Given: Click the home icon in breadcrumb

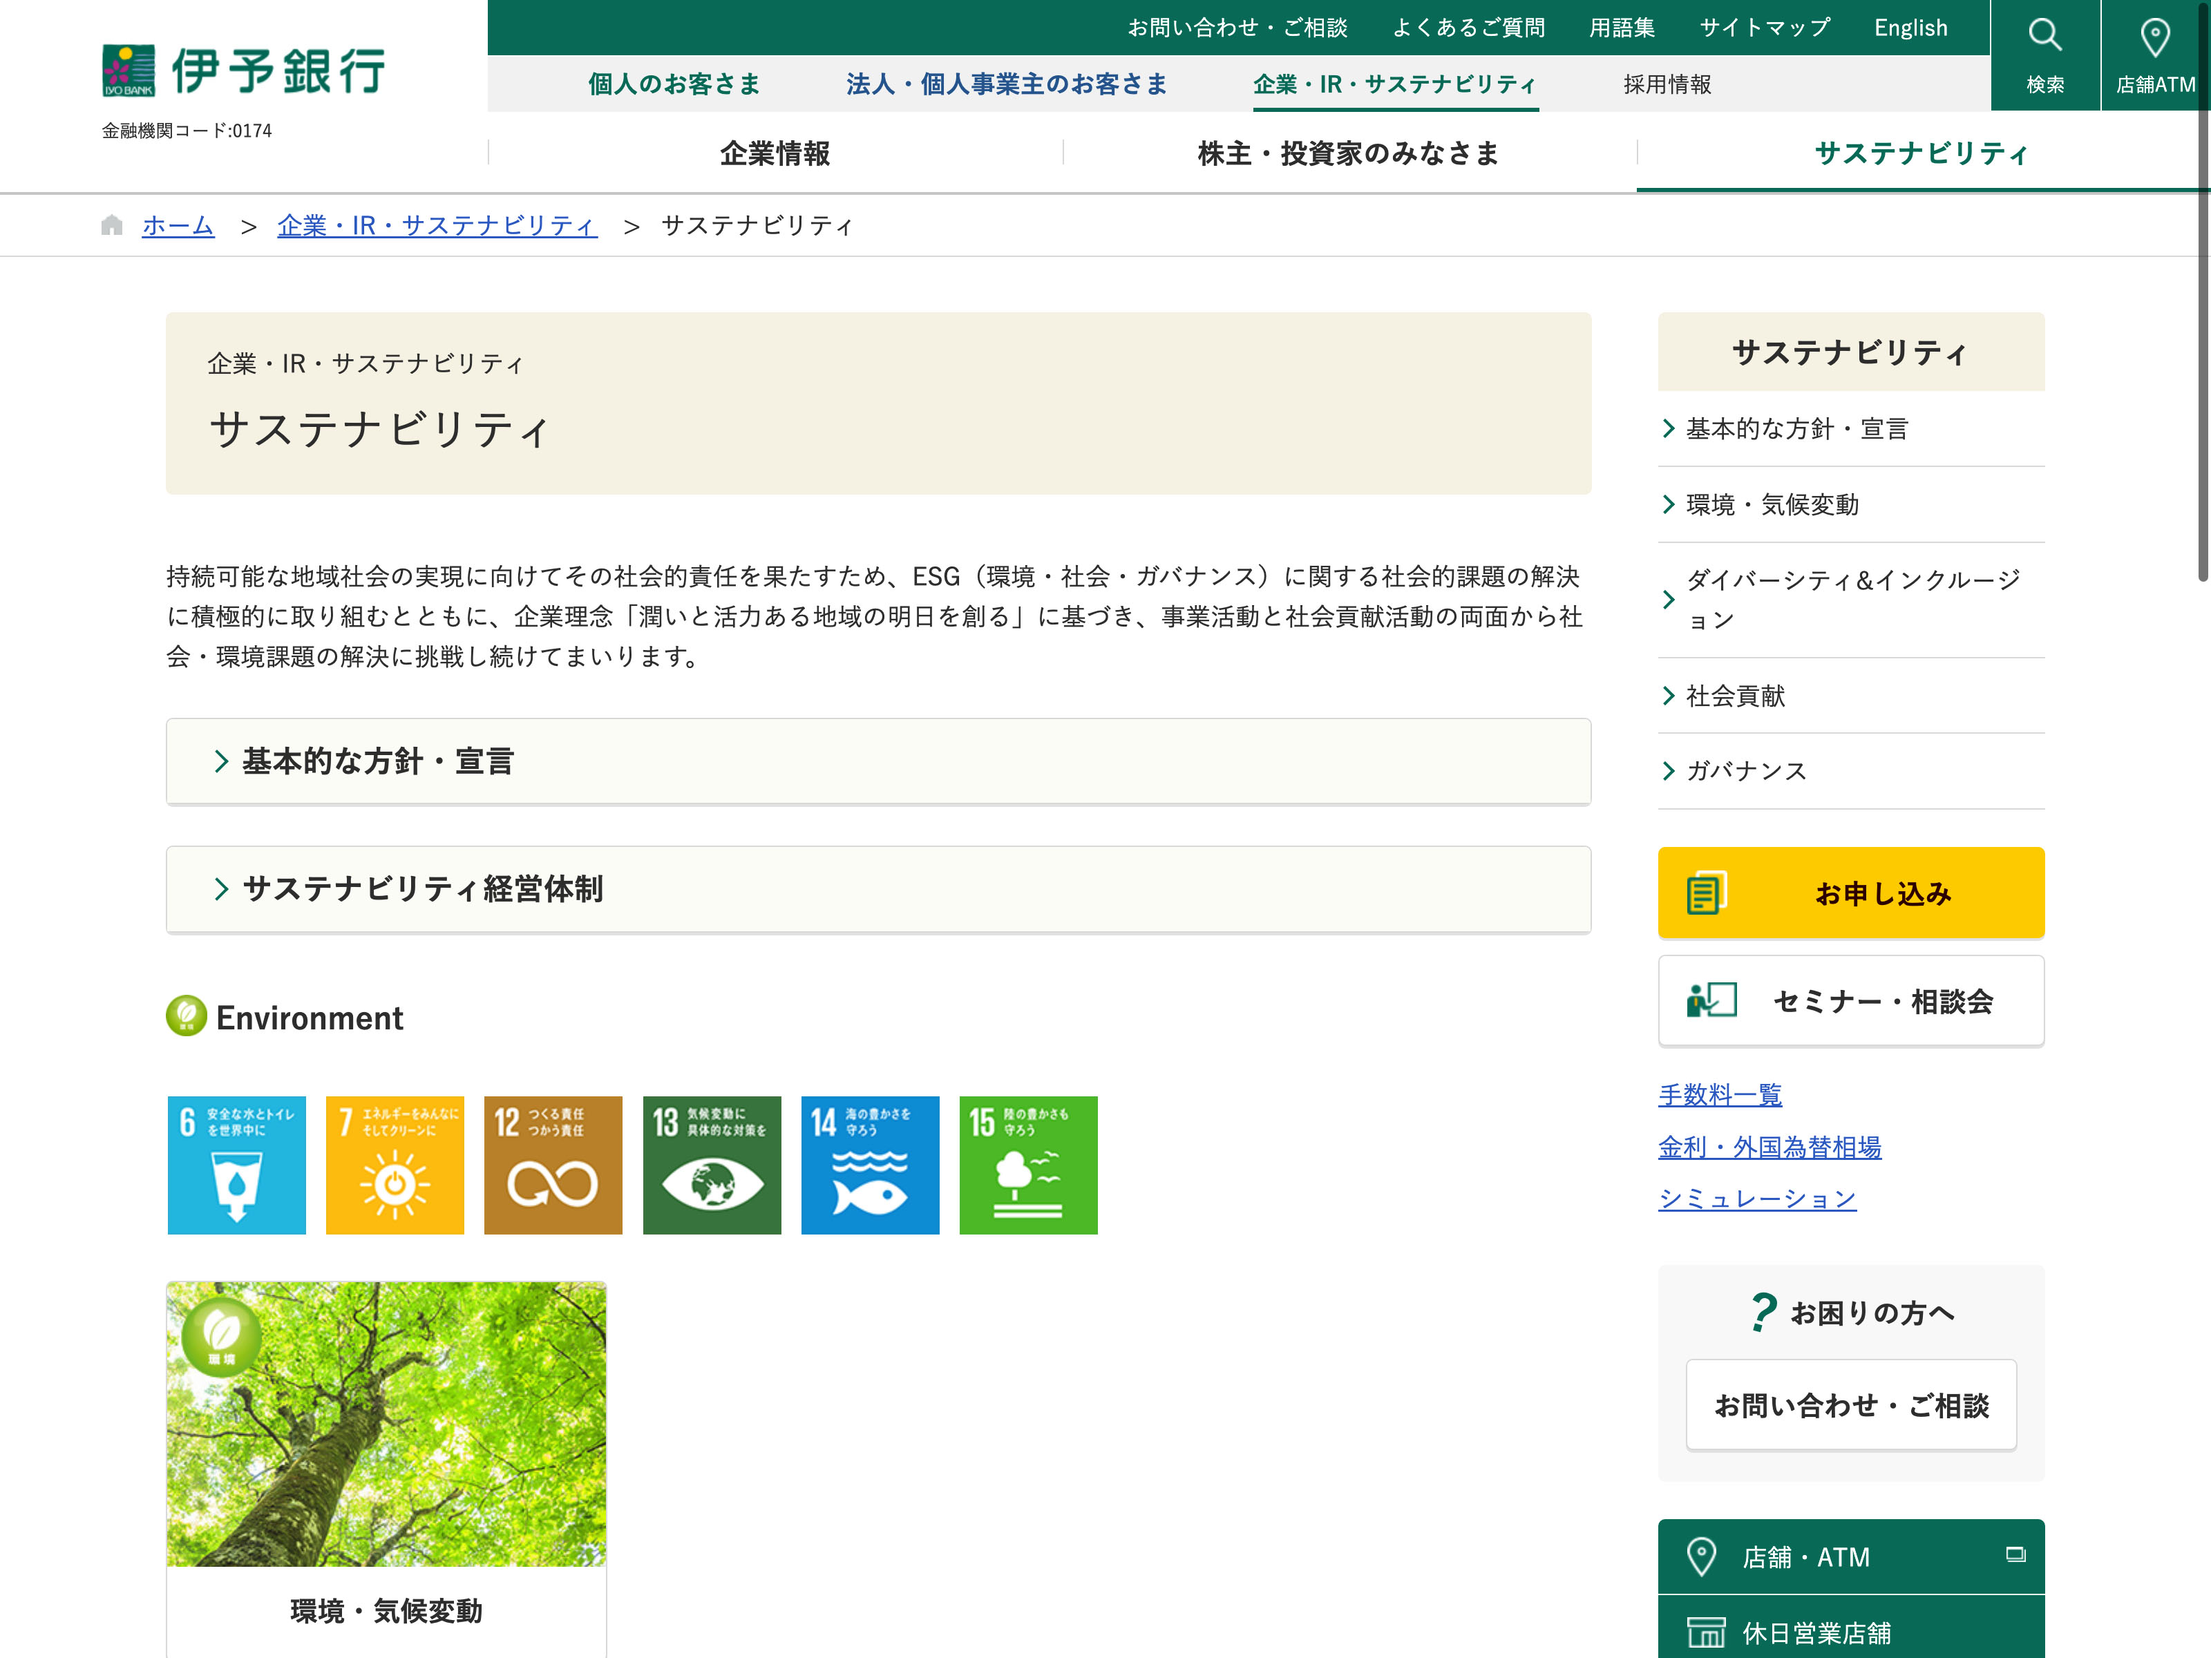Looking at the screenshot, I should tap(112, 226).
